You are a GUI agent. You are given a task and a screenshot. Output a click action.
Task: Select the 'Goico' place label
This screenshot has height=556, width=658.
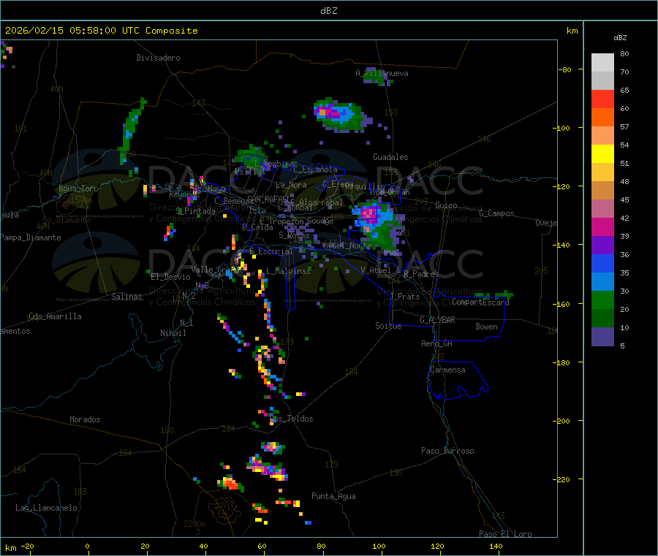coord(446,205)
